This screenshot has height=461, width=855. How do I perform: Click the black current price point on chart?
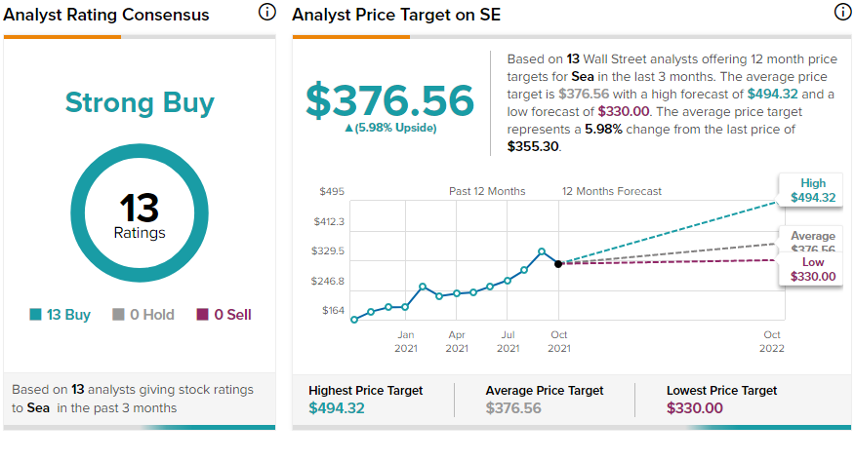click(x=558, y=264)
